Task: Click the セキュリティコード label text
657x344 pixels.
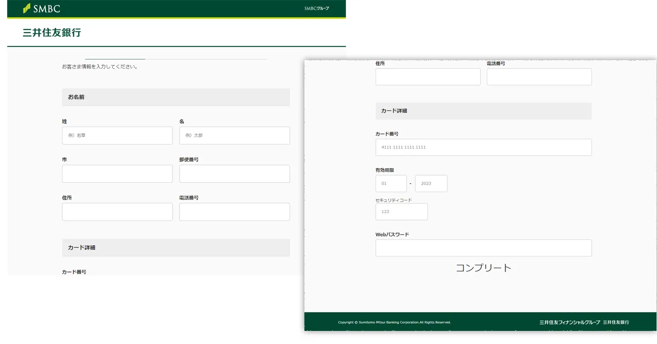Action: (394, 200)
